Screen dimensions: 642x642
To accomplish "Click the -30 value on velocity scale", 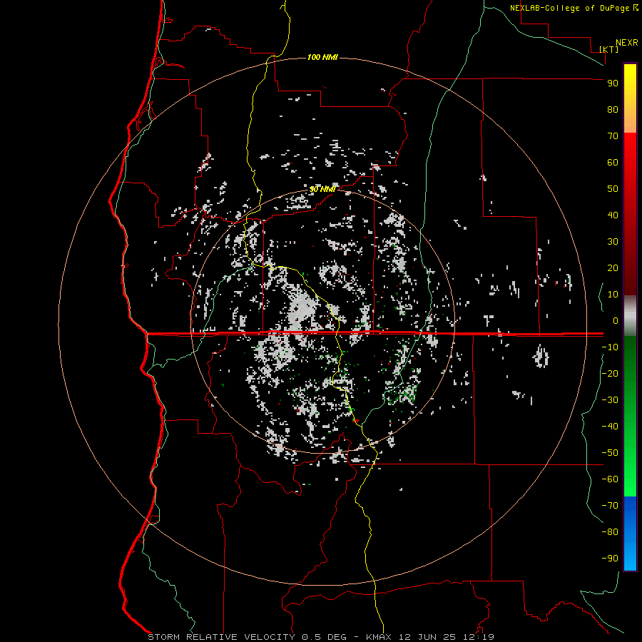I will coord(610,400).
